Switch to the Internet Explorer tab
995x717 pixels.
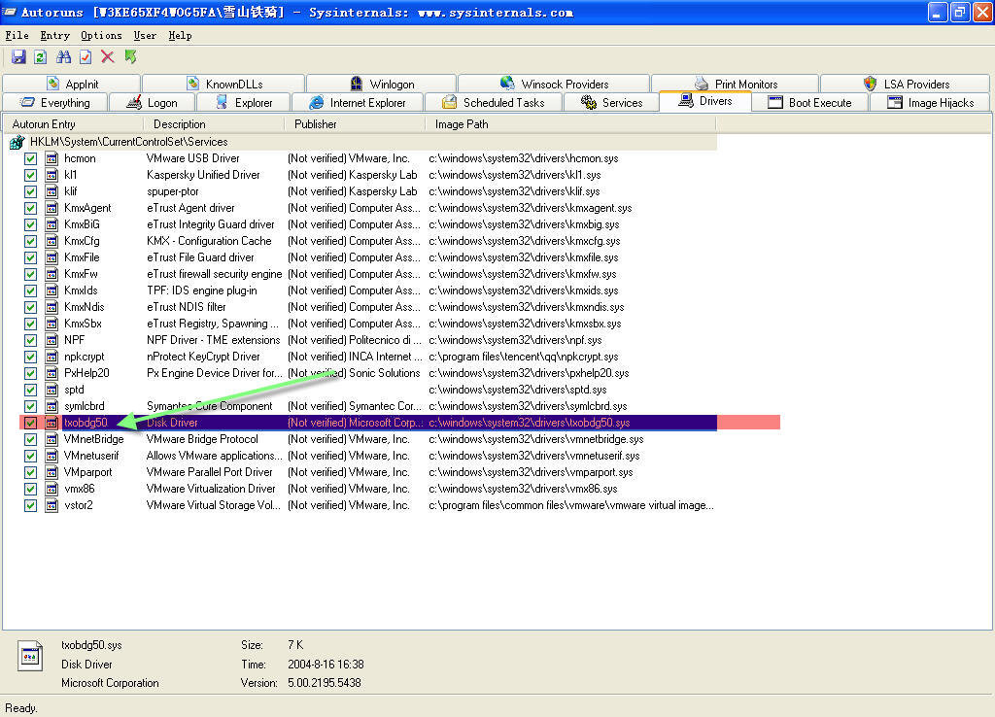pyautogui.click(x=358, y=103)
